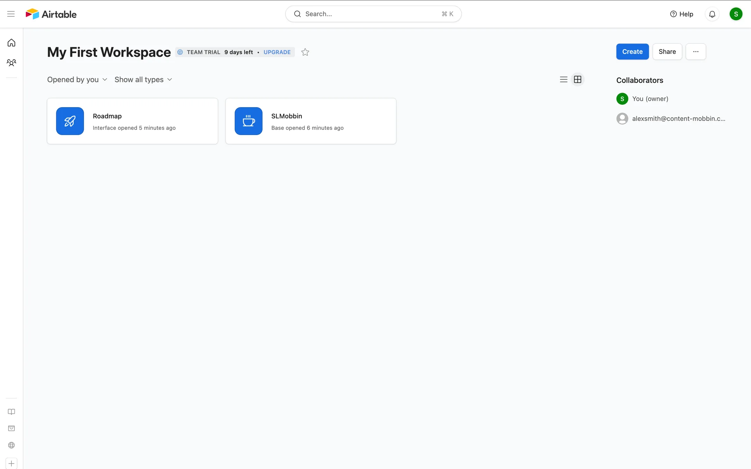Screen dimensions: 751x469
Task: Click the Share button
Action: point(667,52)
